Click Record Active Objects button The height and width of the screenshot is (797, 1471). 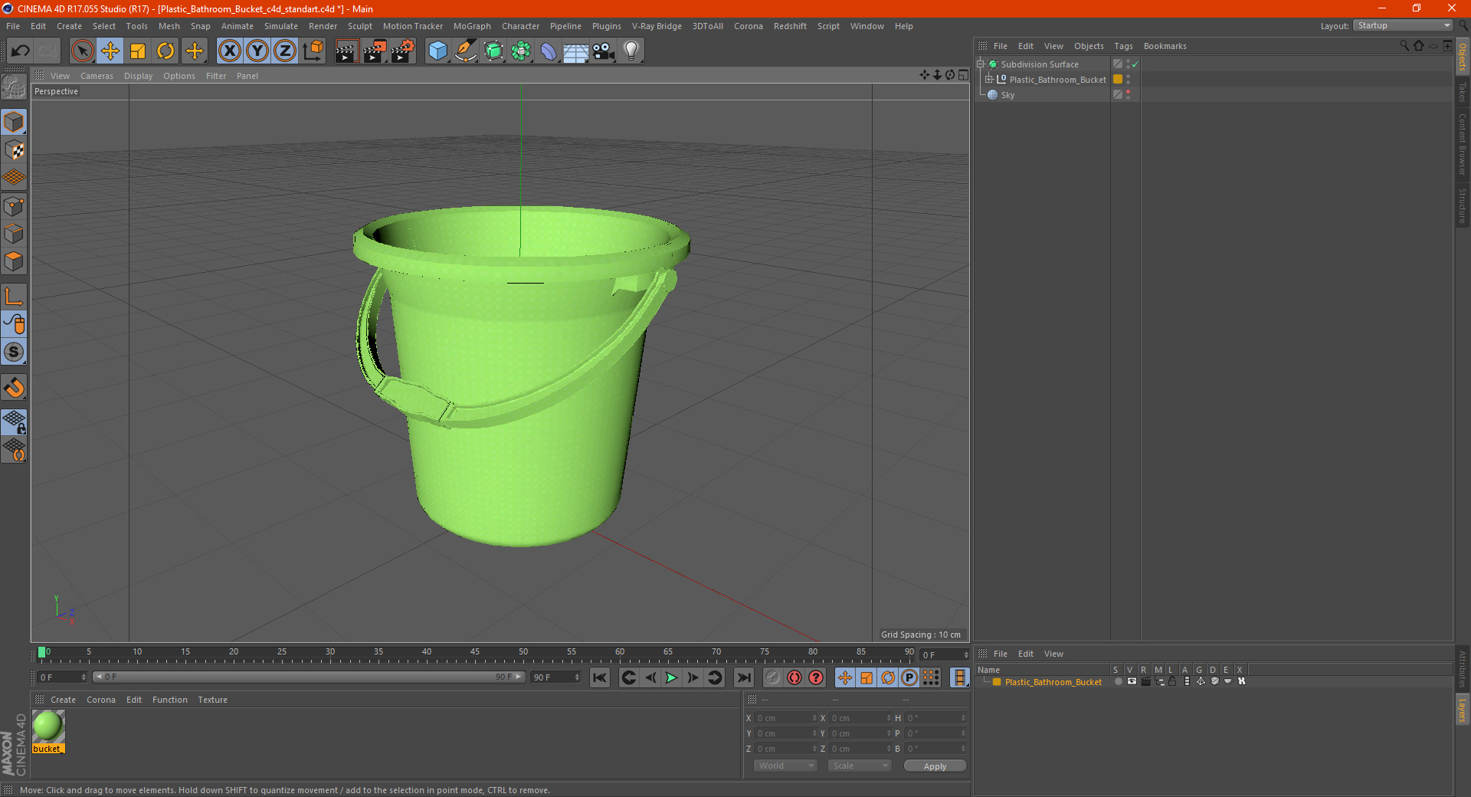[773, 677]
